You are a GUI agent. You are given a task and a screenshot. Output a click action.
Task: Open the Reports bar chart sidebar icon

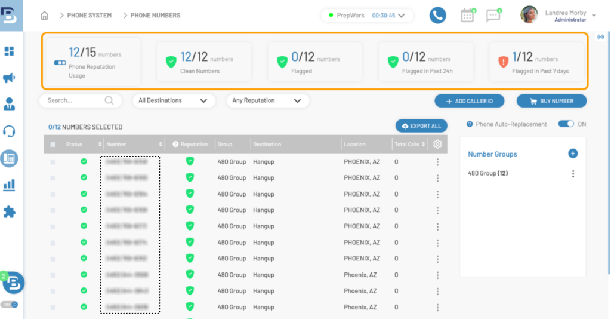9,185
